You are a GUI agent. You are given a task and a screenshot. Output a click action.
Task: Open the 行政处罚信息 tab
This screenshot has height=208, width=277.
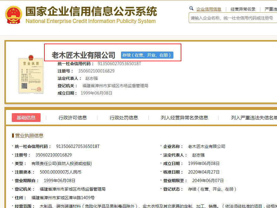(x=124, y=118)
